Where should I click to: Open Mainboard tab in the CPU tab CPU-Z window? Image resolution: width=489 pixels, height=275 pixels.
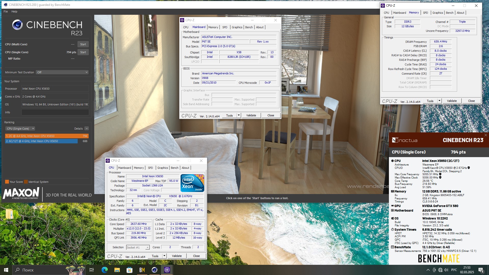(125, 168)
